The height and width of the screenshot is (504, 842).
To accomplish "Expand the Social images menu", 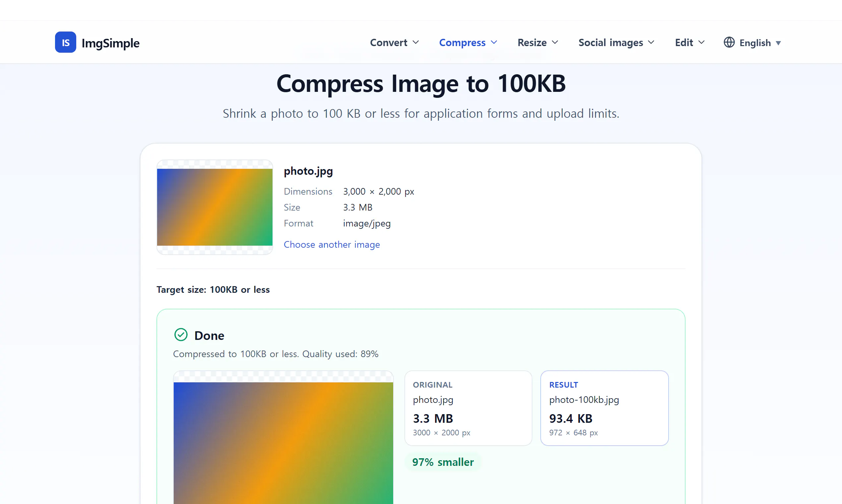I will tap(616, 42).
